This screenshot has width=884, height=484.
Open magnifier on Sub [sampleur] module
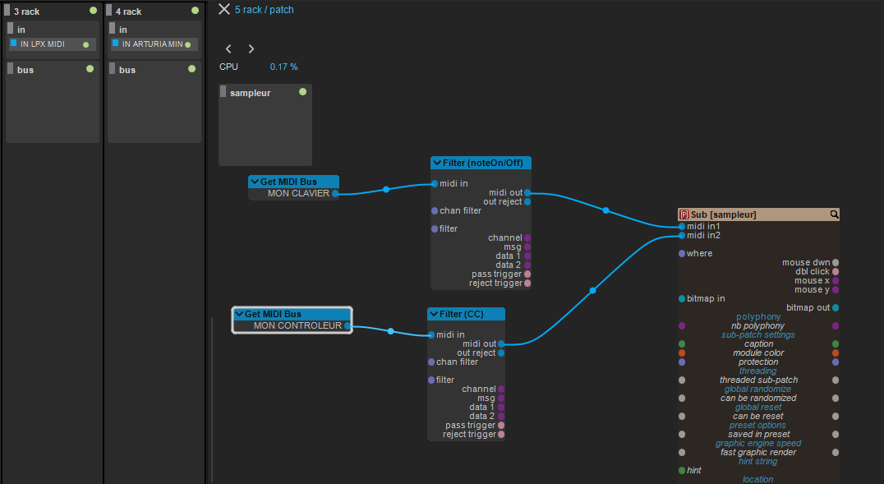click(x=834, y=214)
